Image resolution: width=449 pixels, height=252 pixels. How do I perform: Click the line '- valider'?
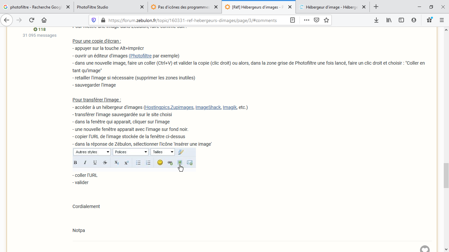(x=81, y=182)
